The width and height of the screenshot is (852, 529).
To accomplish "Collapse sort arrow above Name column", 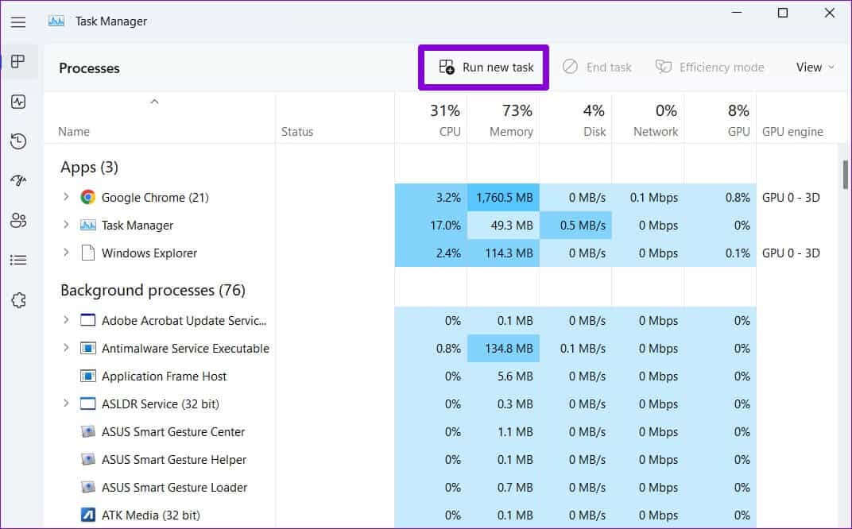I will (154, 102).
